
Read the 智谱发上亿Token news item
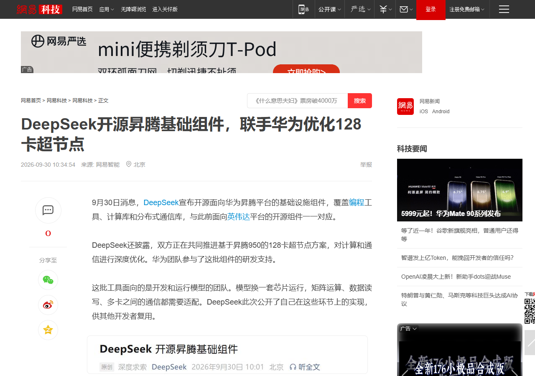(x=457, y=258)
